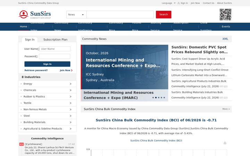The width and height of the screenshot is (250, 156).
Task: Click Join Now in the top bar
Action: click(x=195, y=3)
